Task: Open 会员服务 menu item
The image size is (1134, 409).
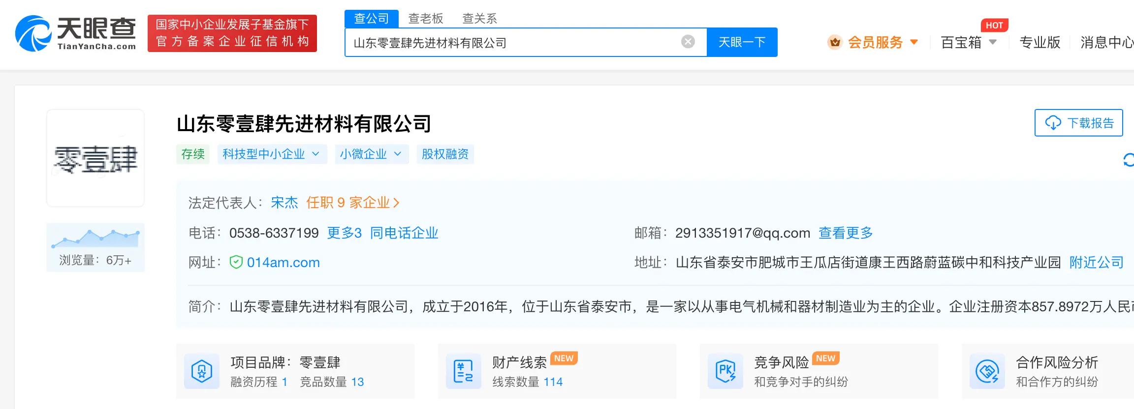Action: (x=875, y=42)
